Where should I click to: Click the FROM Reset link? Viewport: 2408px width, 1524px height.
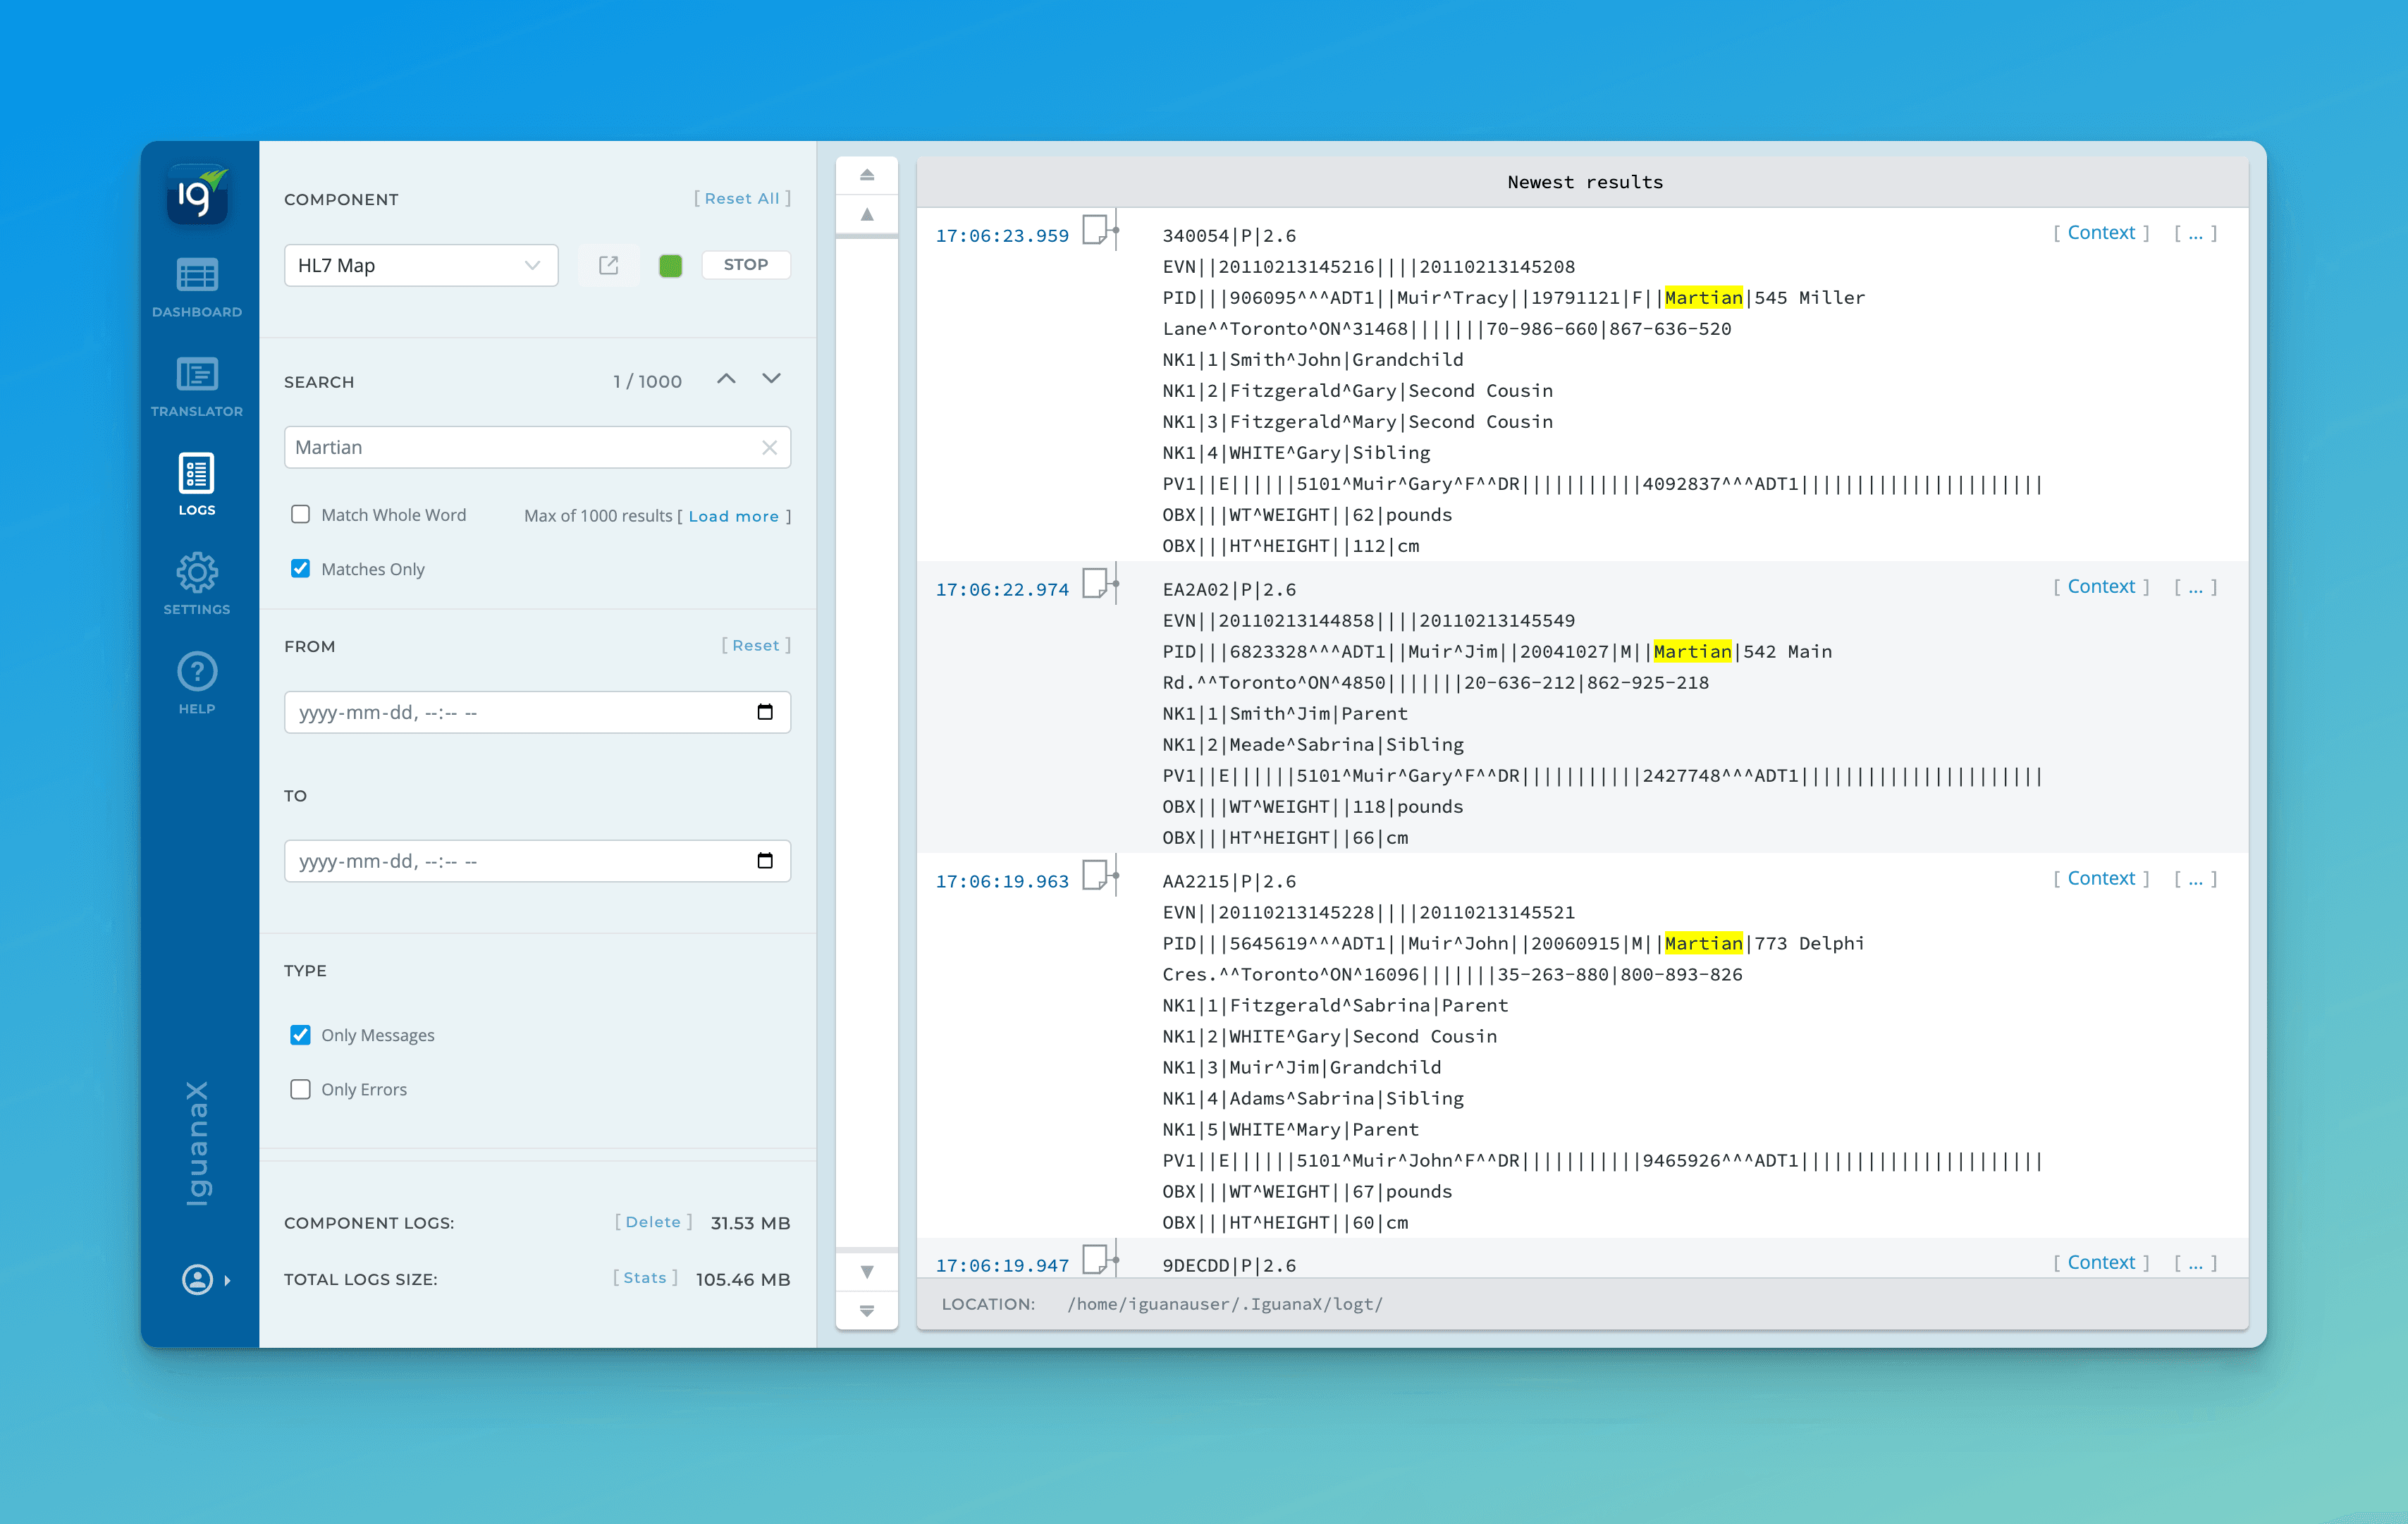(756, 645)
